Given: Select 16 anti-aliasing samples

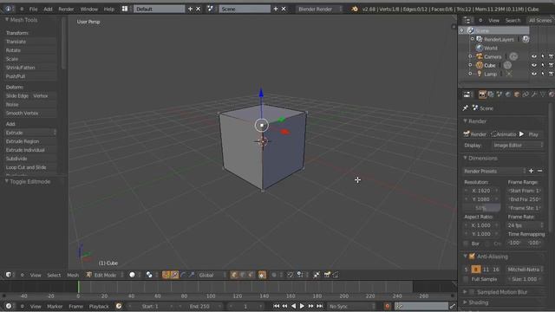Looking at the screenshot, I should [x=496, y=270].
